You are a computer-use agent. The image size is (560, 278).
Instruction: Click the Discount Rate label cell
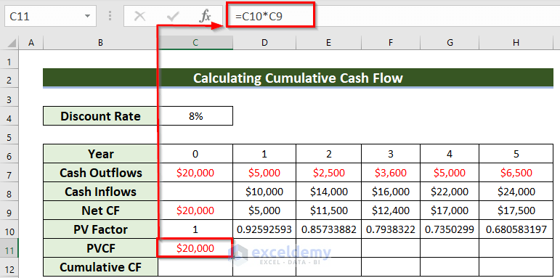coord(100,116)
